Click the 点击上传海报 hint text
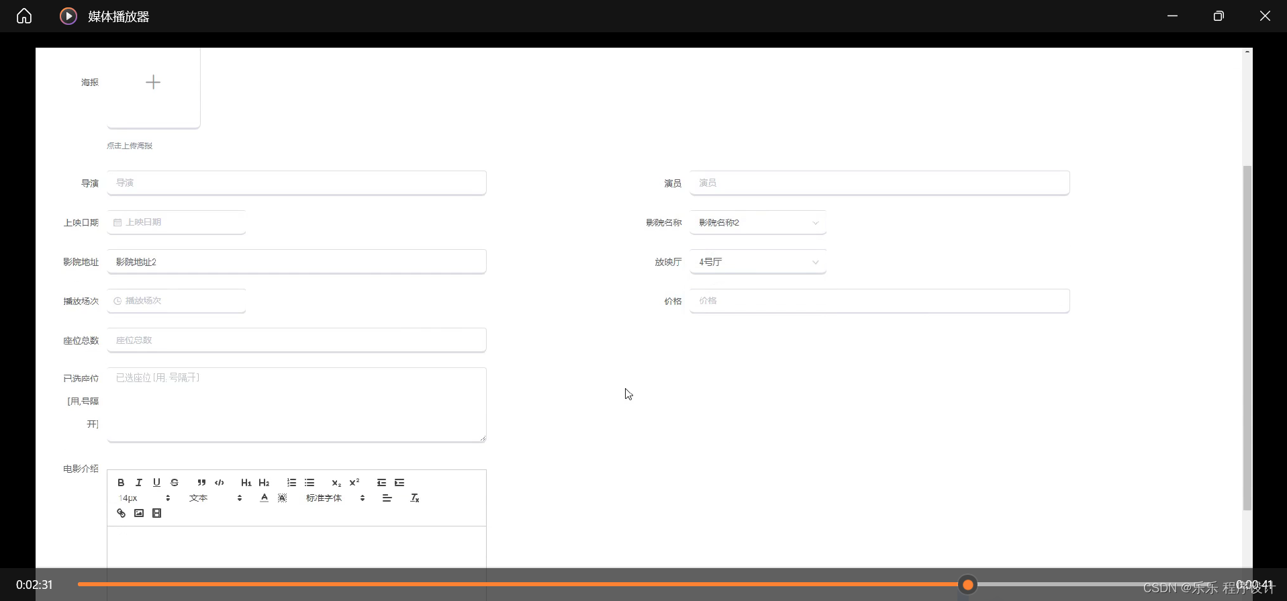This screenshot has height=601, width=1287. click(130, 146)
